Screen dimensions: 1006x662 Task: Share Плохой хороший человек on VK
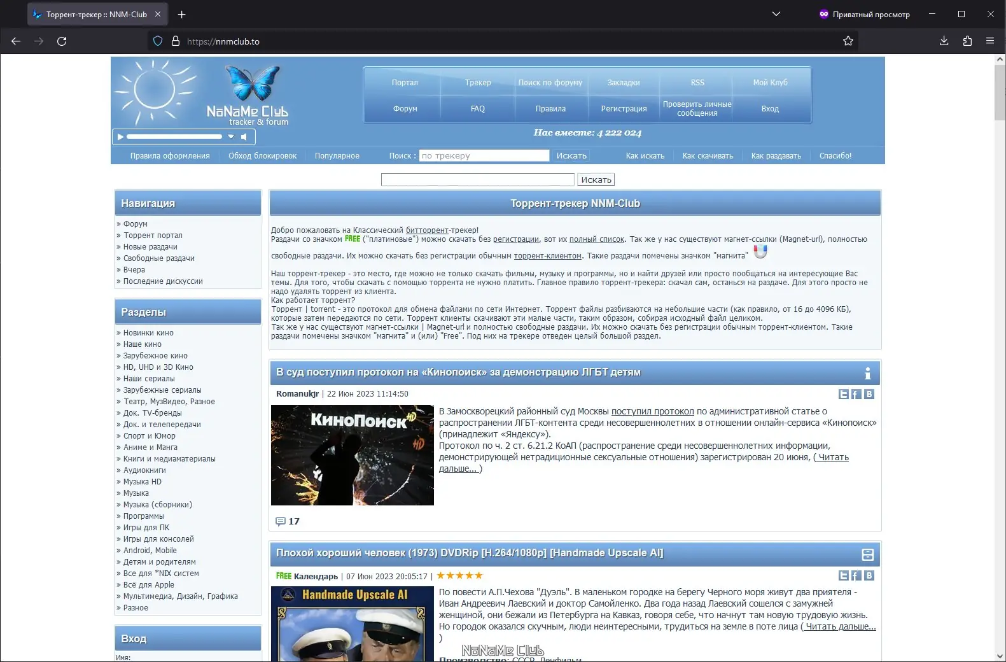(869, 575)
